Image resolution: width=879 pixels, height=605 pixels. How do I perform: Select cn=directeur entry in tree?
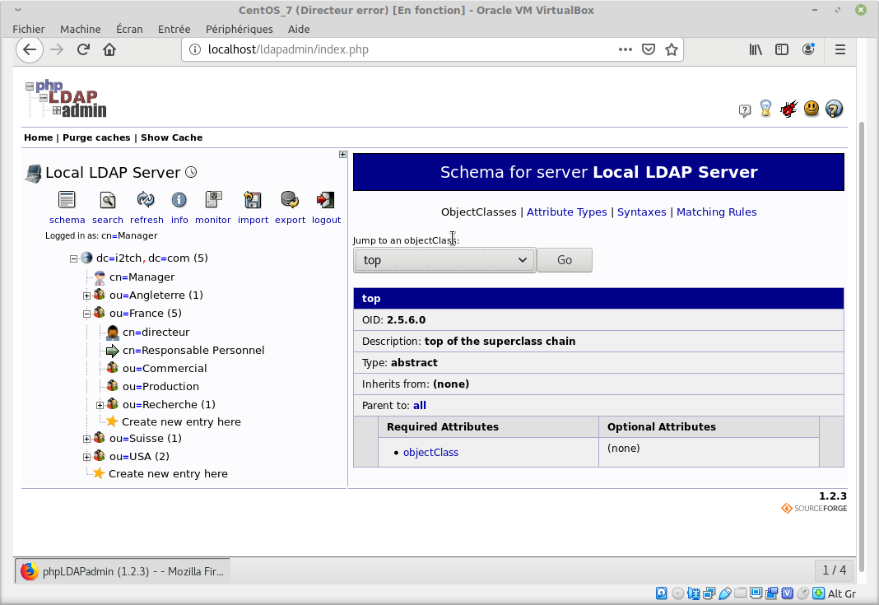[x=156, y=333]
